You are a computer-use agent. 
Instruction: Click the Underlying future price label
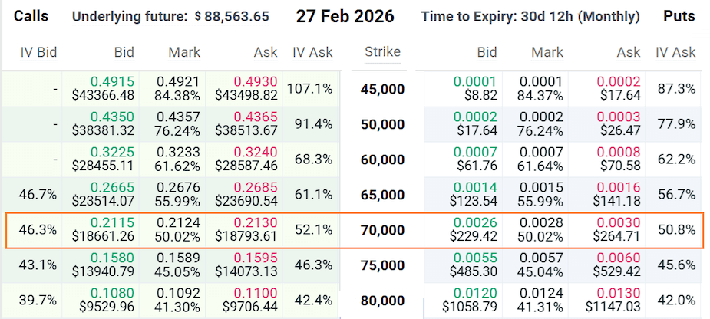[170, 16]
